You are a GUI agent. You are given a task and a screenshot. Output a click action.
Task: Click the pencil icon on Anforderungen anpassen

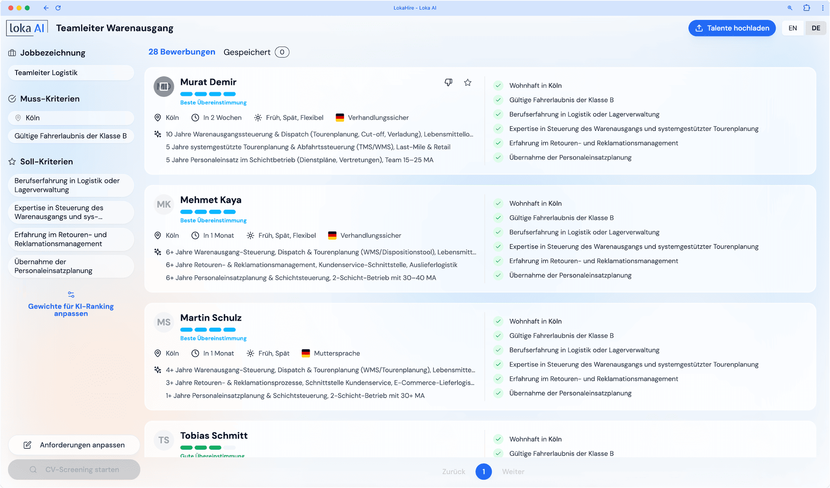tap(27, 445)
